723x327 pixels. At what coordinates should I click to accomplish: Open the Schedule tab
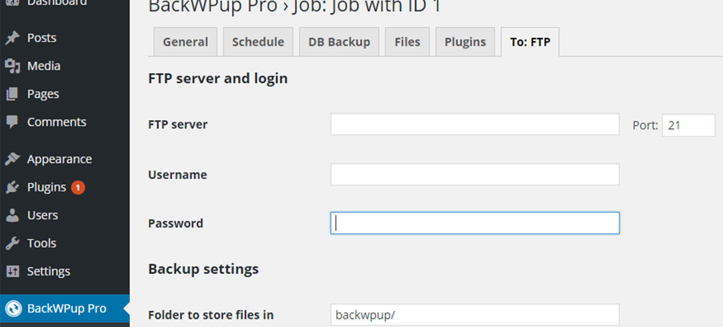(258, 41)
